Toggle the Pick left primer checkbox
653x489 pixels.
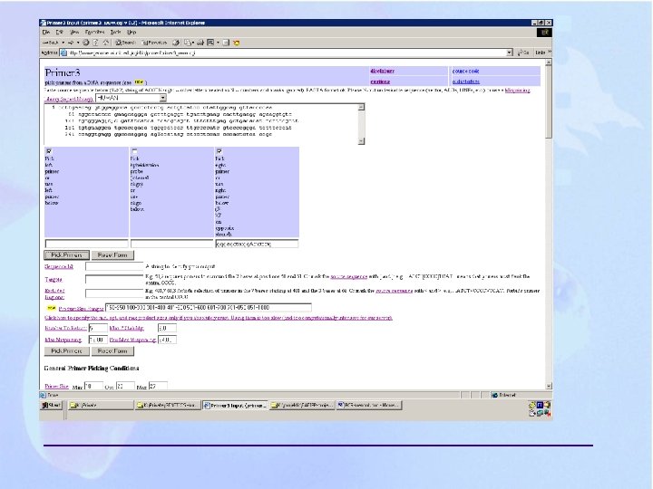click(49, 151)
